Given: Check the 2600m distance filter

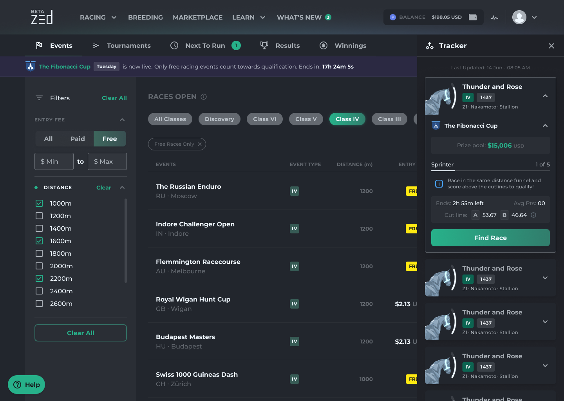Looking at the screenshot, I should (39, 303).
